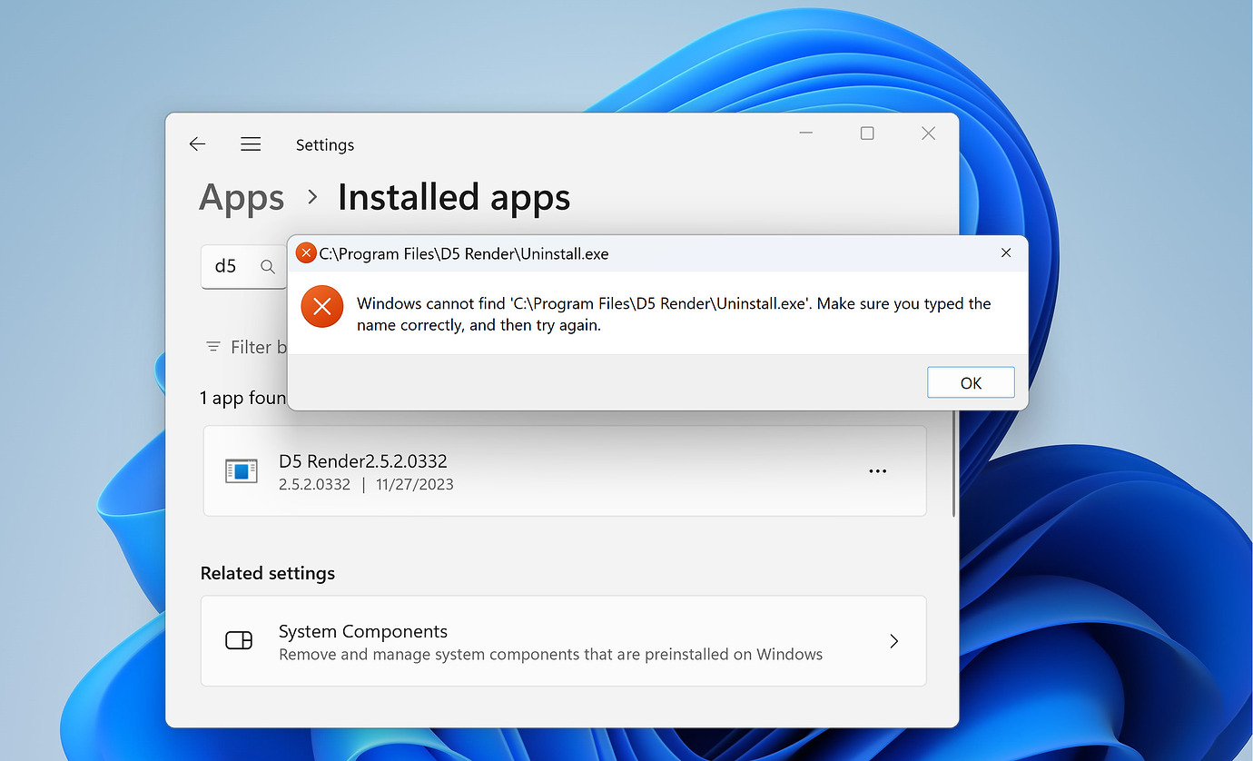Click OK in the error dialog
The height and width of the screenshot is (761, 1253).
coord(971,382)
